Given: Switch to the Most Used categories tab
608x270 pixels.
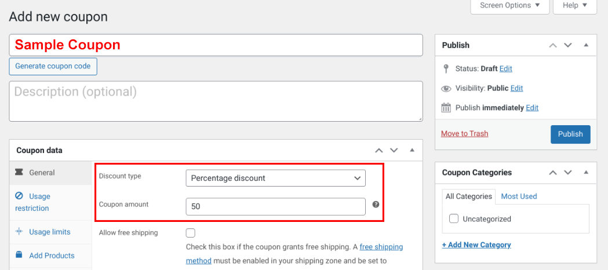Looking at the screenshot, I should pyautogui.click(x=519, y=196).
